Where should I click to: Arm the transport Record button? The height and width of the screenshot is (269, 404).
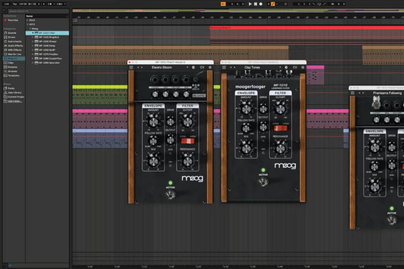(261, 4)
